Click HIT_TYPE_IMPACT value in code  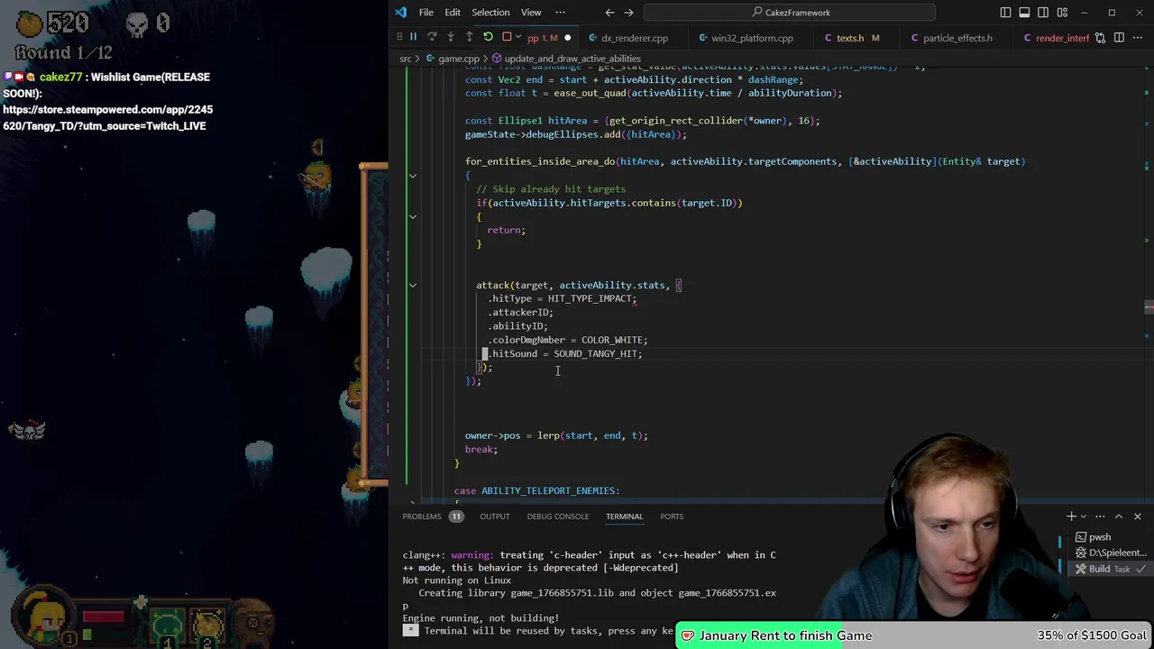[x=590, y=298]
